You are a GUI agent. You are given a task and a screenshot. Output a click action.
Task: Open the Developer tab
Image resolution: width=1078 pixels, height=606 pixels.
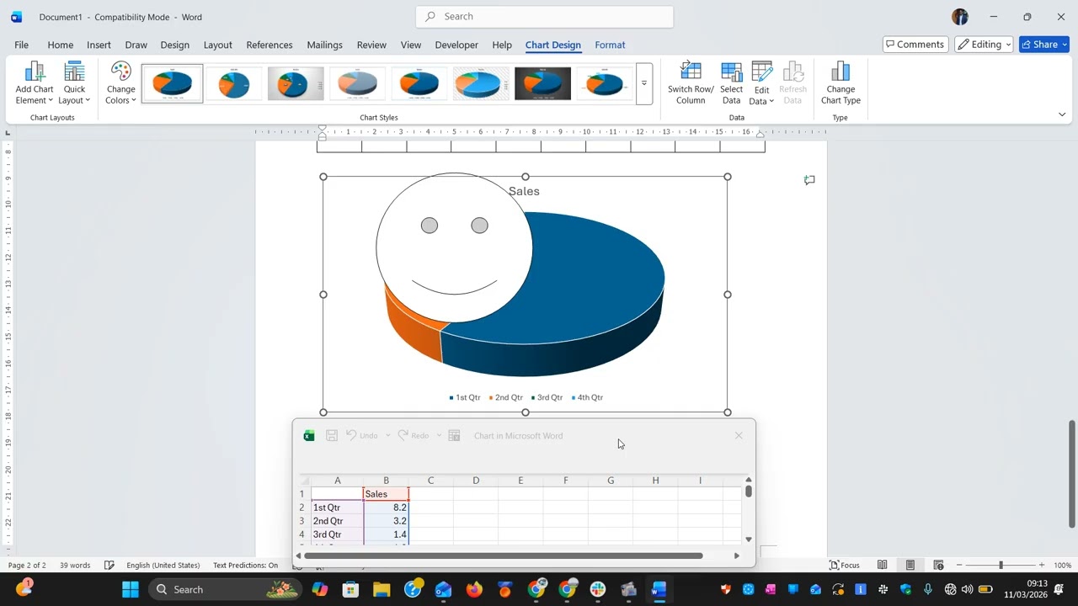[x=456, y=45]
